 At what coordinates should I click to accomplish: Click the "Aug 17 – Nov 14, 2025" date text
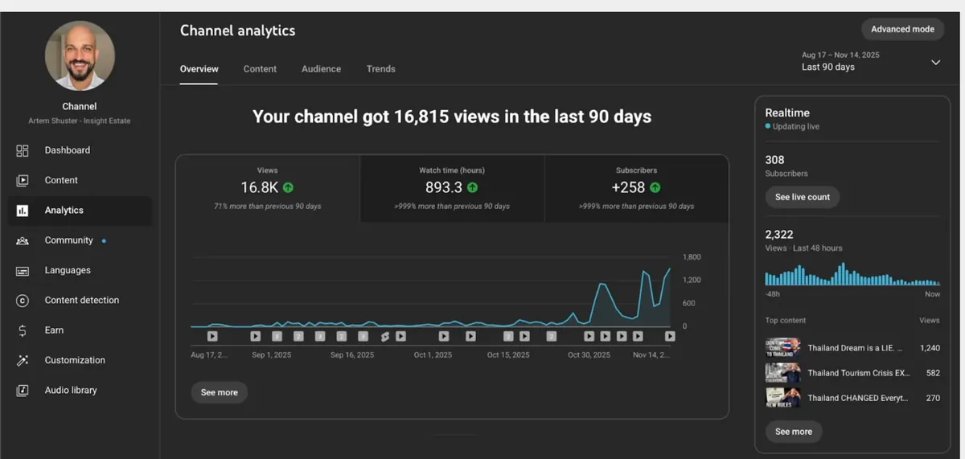click(840, 55)
